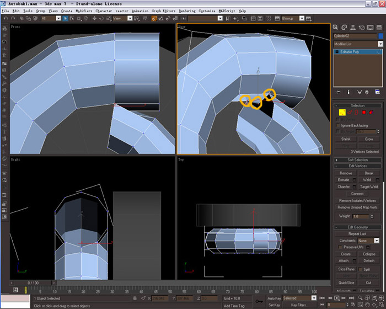
Task: Click Remove Modifier trash icon
Action: [x=367, y=92]
